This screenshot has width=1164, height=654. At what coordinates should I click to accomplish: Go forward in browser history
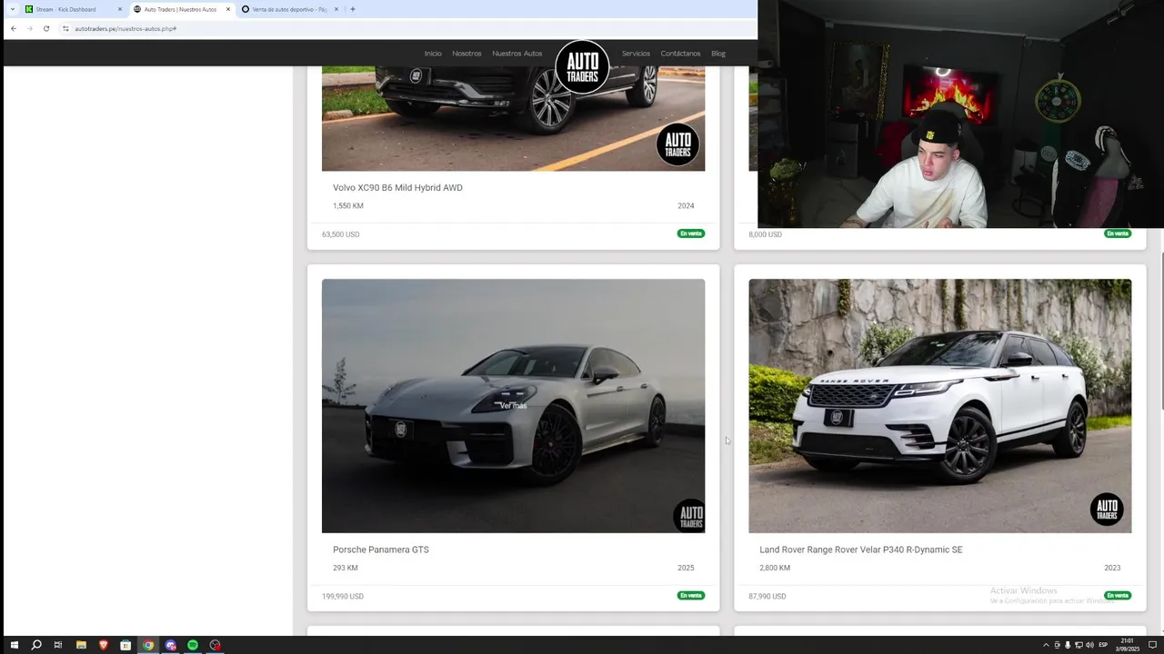(x=30, y=28)
